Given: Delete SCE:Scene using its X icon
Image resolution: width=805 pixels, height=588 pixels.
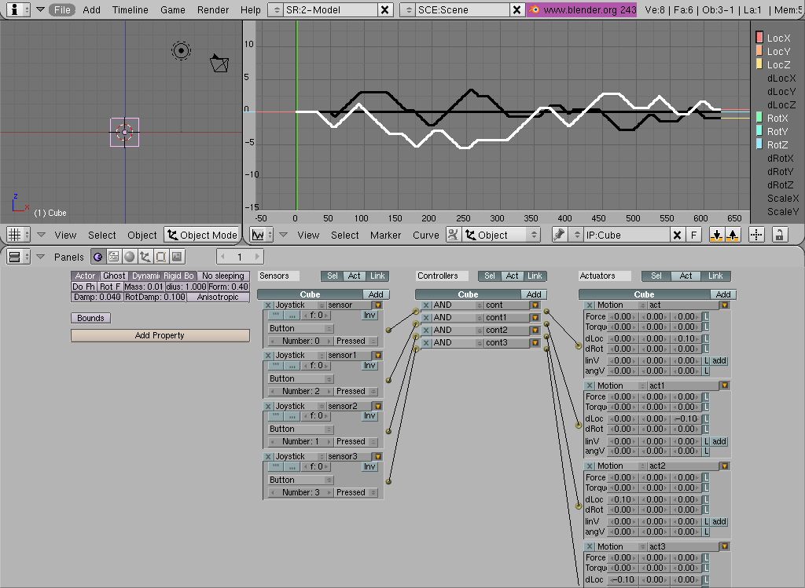Looking at the screenshot, I should coord(517,9).
